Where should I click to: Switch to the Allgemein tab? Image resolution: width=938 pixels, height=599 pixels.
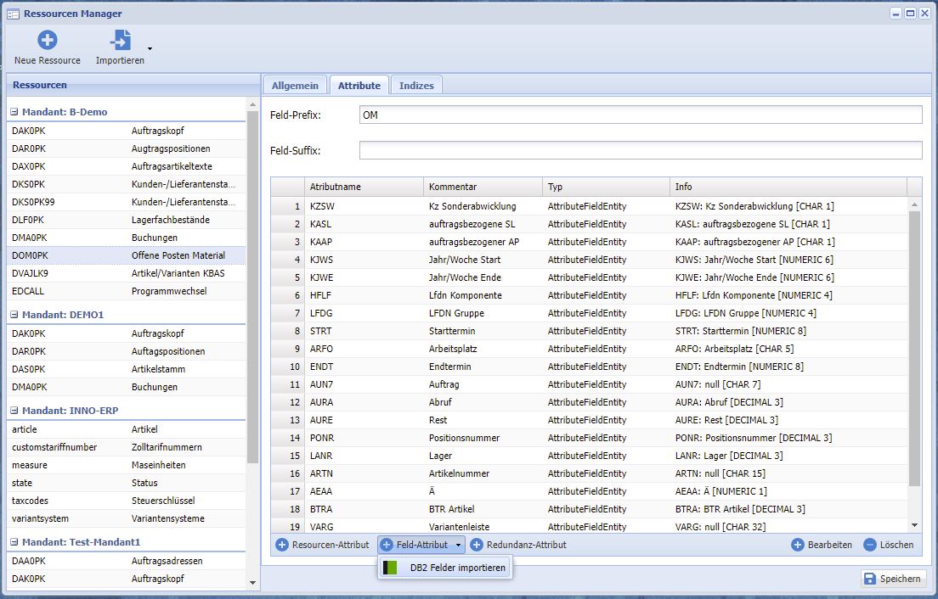(x=295, y=86)
